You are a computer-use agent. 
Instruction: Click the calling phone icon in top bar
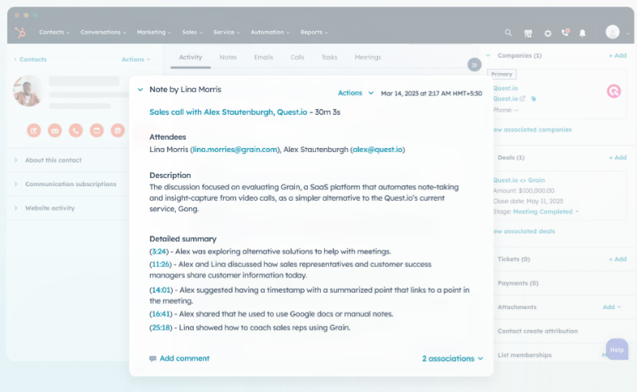point(565,33)
